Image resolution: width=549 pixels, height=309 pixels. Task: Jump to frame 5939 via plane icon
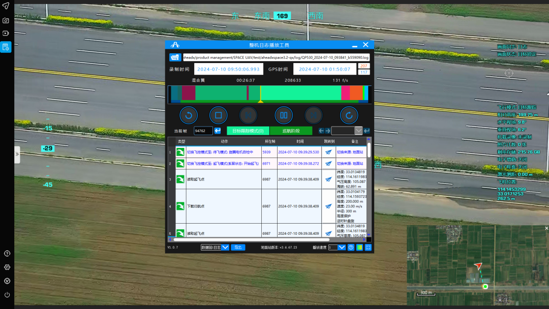pyautogui.click(x=328, y=152)
